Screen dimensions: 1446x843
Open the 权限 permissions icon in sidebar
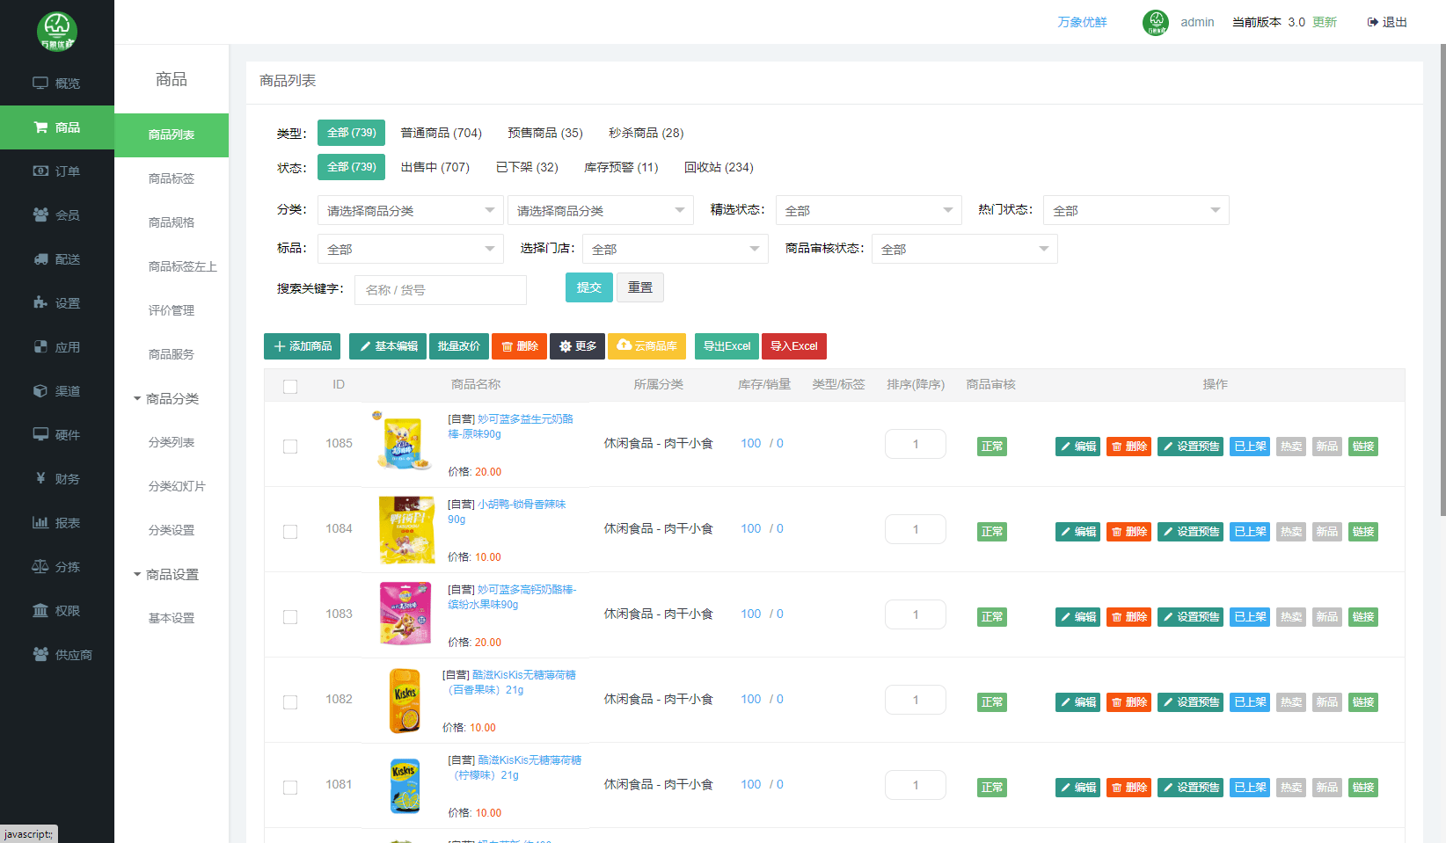[40, 611]
